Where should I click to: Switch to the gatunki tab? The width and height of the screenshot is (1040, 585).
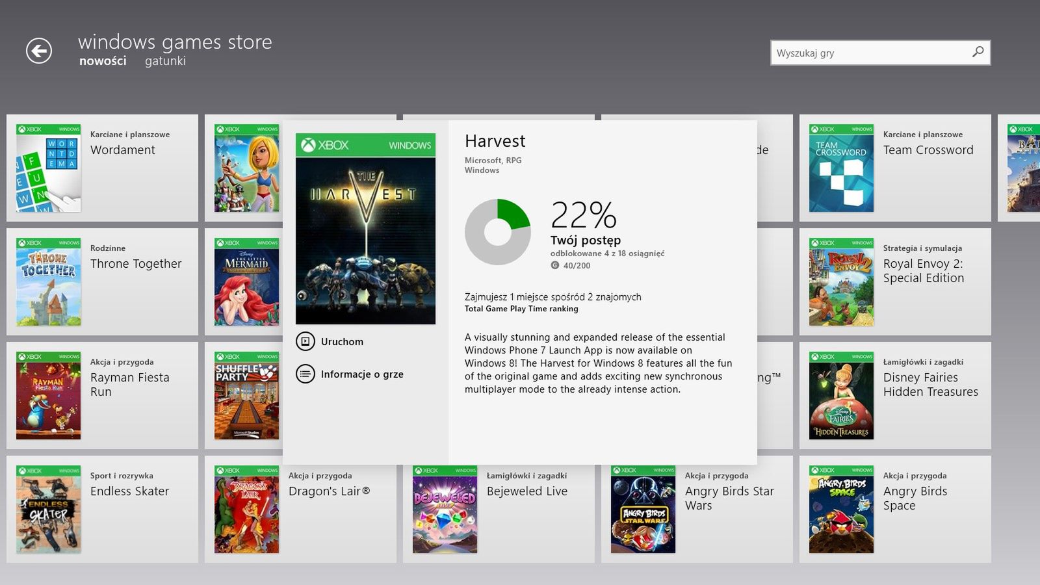(165, 61)
